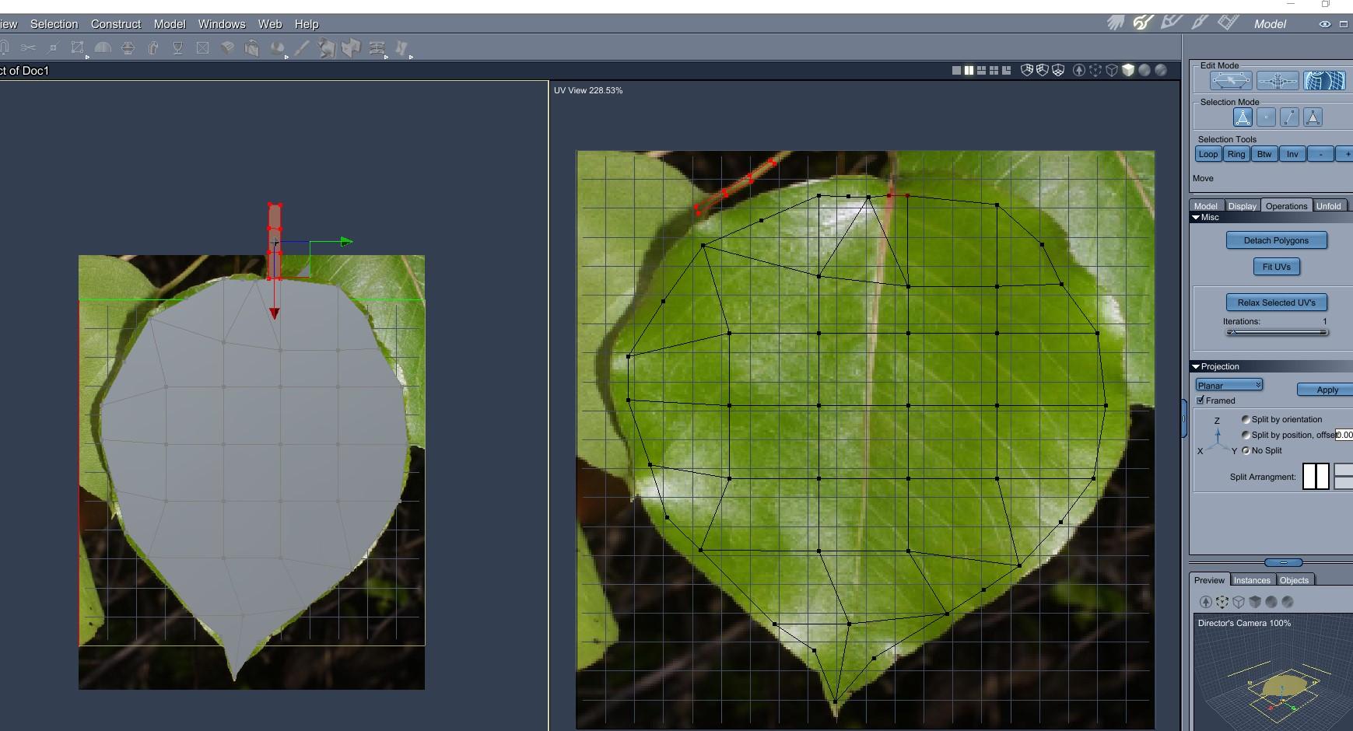Viewport: 1353px width, 731px height.
Task: Click the Fit UVs button
Action: click(x=1277, y=267)
